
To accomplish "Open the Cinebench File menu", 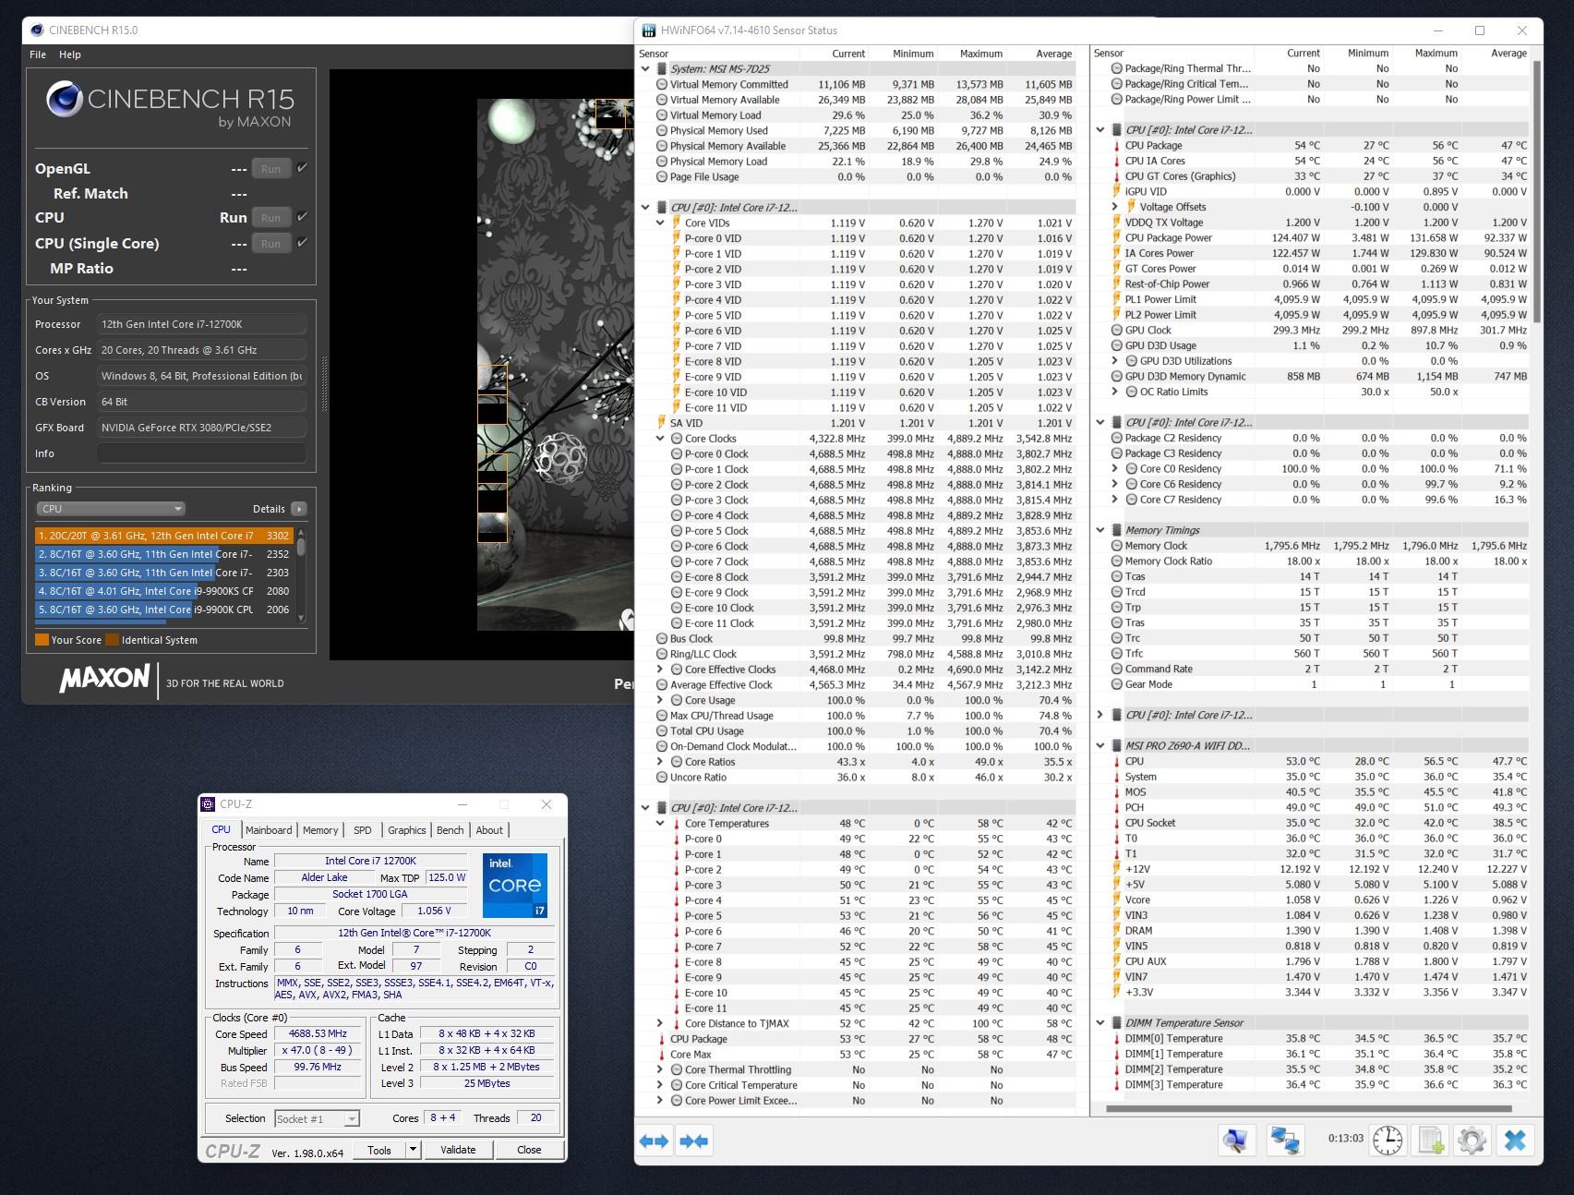I will [x=38, y=54].
